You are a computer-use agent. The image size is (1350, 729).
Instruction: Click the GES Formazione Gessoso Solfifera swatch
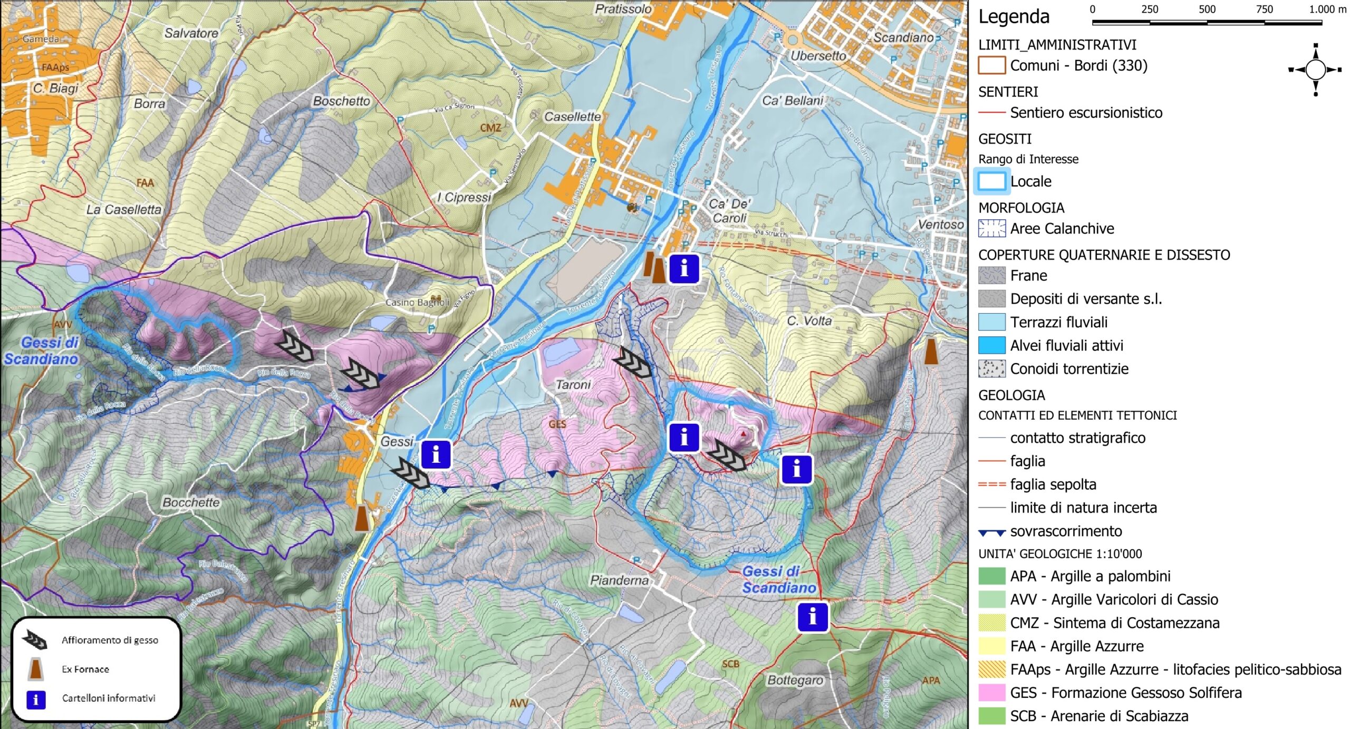tap(991, 692)
